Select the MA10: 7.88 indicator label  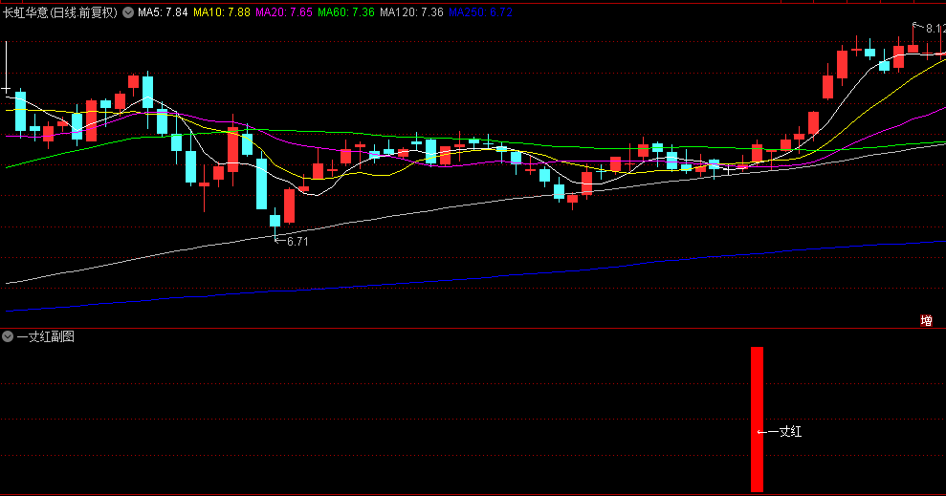[x=221, y=12]
